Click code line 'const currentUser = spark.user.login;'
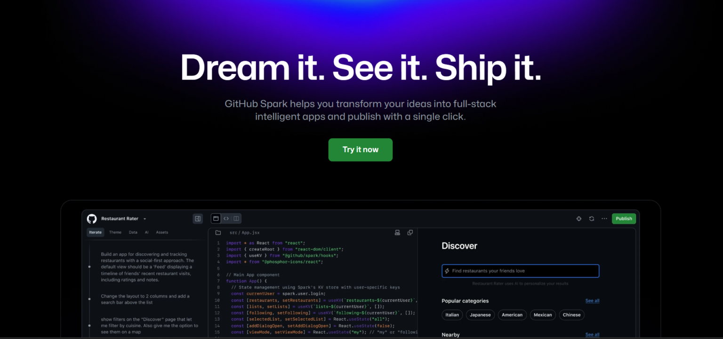 [278, 293]
